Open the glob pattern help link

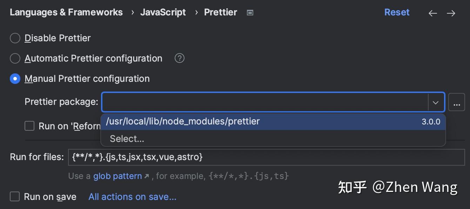[117, 176]
